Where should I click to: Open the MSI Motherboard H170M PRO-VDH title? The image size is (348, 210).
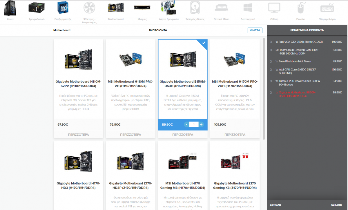pos(235,84)
